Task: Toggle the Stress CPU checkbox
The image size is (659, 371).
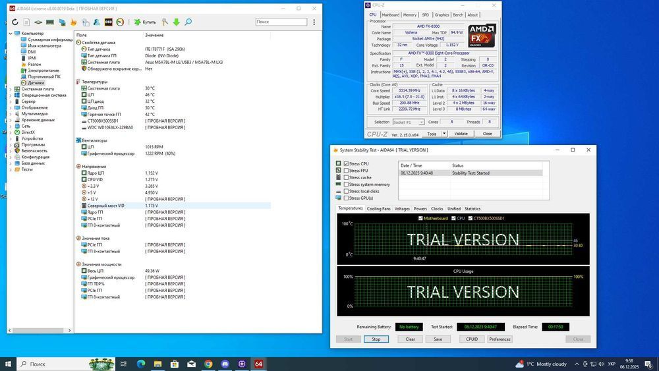Action: (347, 164)
